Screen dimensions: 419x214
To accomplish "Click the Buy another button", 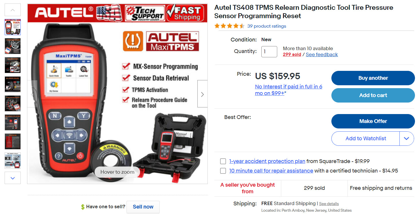I will pos(373,78).
